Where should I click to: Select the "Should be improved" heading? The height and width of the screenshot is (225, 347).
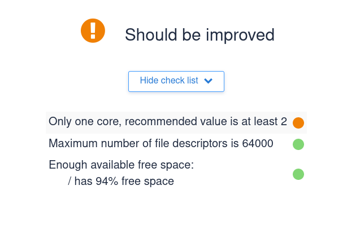pyautogui.click(x=199, y=35)
